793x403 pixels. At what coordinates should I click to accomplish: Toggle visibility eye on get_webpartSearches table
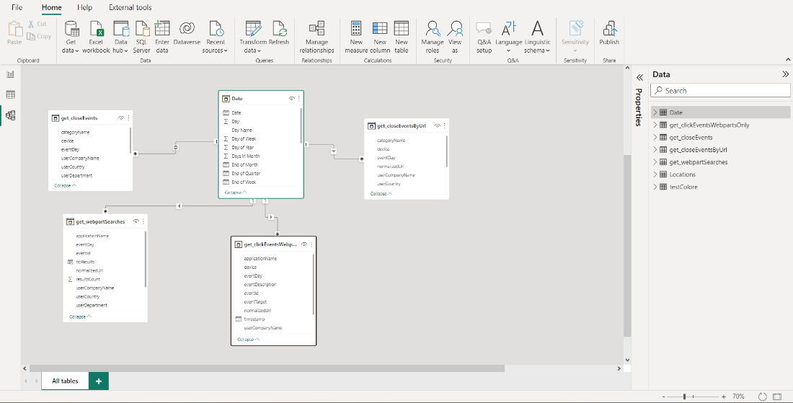pyautogui.click(x=136, y=221)
